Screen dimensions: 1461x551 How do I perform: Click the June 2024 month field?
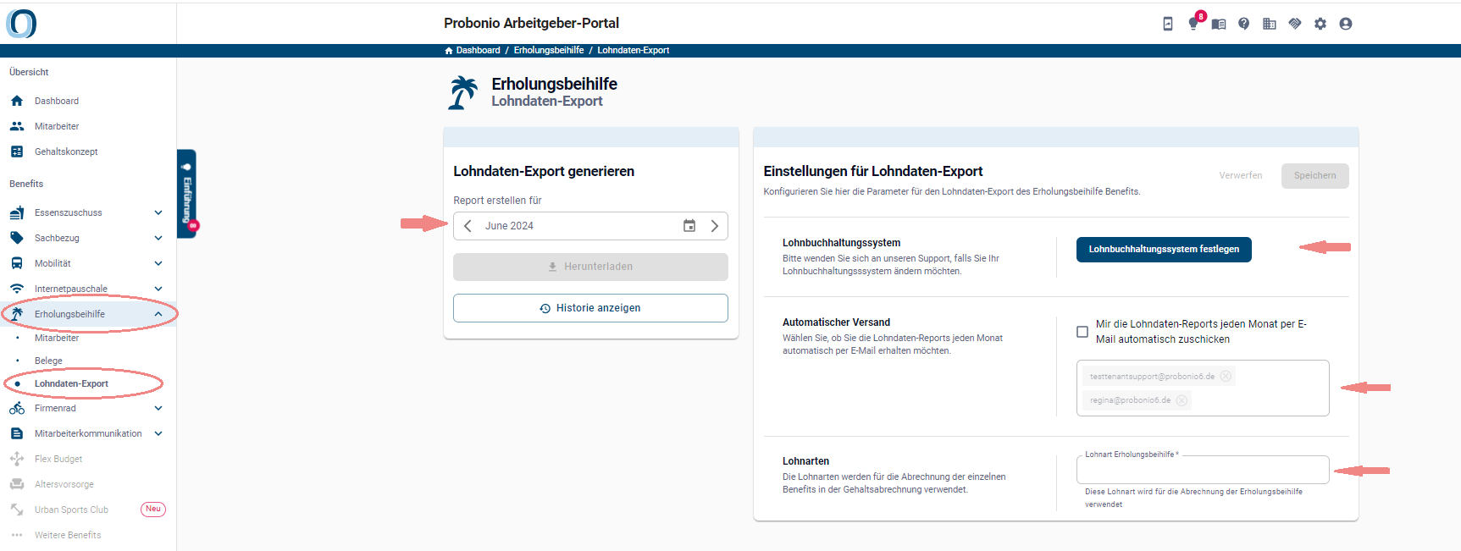[590, 226]
